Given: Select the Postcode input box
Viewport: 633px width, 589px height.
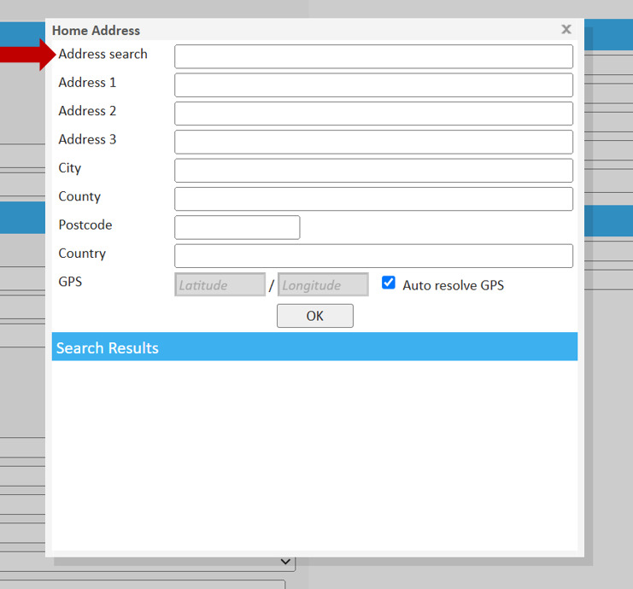Looking at the screenshot, I should pos(237,227).
